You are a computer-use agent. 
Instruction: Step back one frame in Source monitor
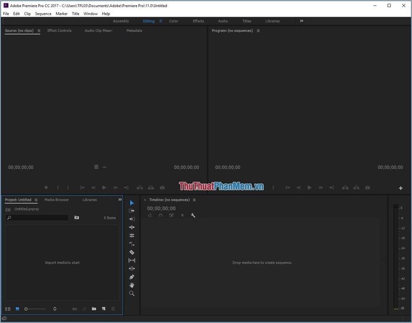(93, 187)
